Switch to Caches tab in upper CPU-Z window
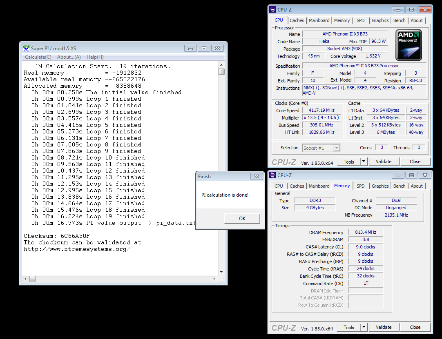Image resolution: width=442 pixels, height=339 pixels. [297, 20]
